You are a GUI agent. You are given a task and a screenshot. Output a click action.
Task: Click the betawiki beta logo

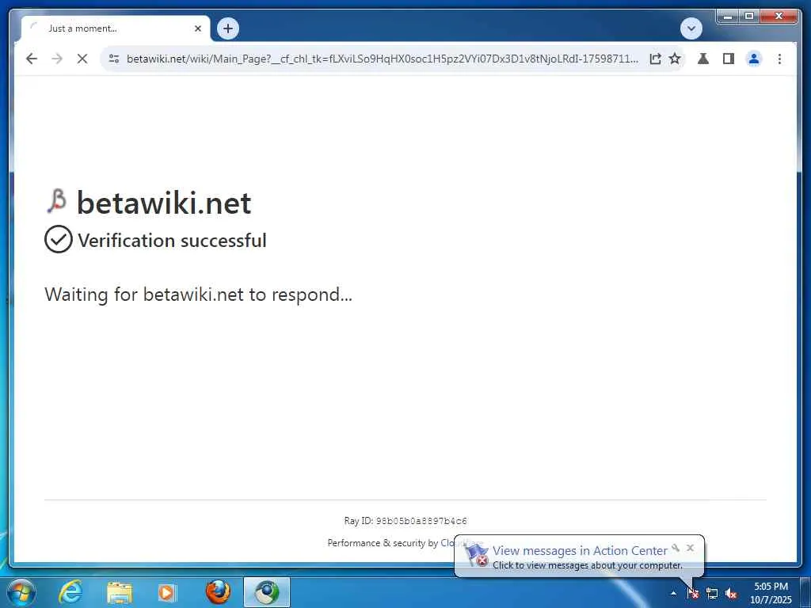pyautogui.click(x=57, y=201)
